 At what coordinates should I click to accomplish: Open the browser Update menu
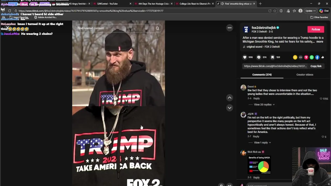[x=310, y=11]
